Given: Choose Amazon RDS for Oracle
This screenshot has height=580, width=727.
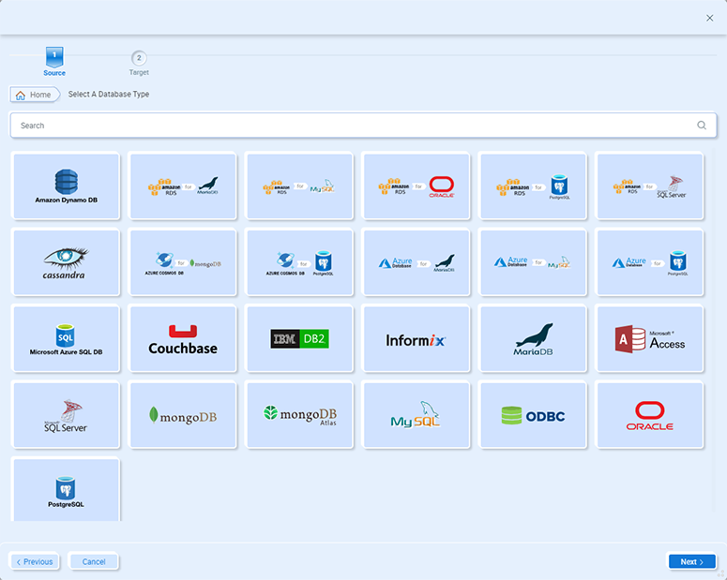Looking at the screenshot, I should [x=417, y=186].
